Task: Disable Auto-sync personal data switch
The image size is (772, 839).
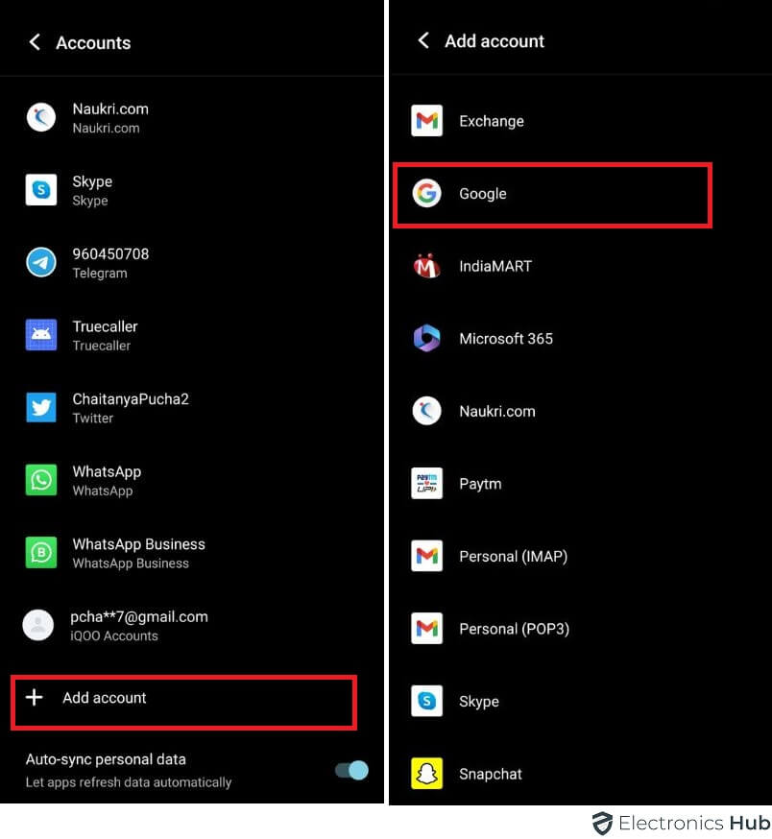Action: pyautogui.click(x=351, y=771)
